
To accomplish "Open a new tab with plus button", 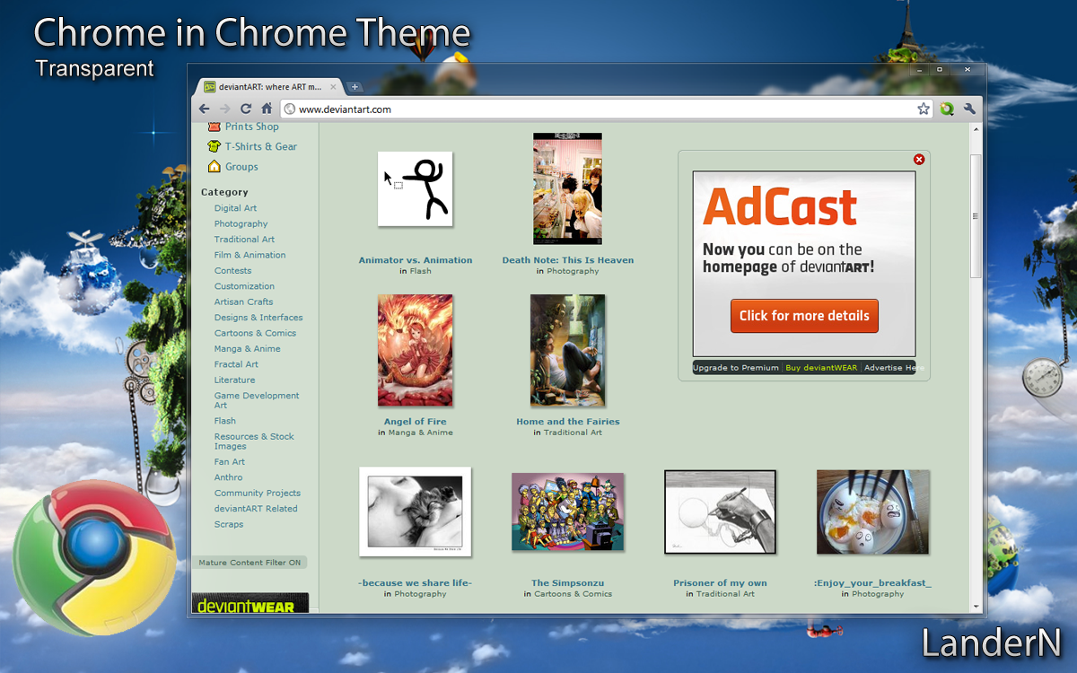I will 355,87.
